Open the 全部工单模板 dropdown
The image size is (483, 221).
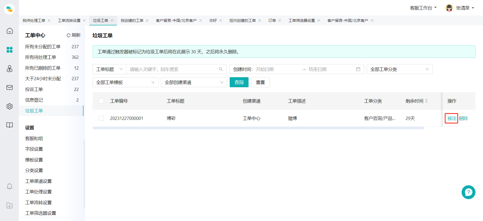(x=125, y=82)
